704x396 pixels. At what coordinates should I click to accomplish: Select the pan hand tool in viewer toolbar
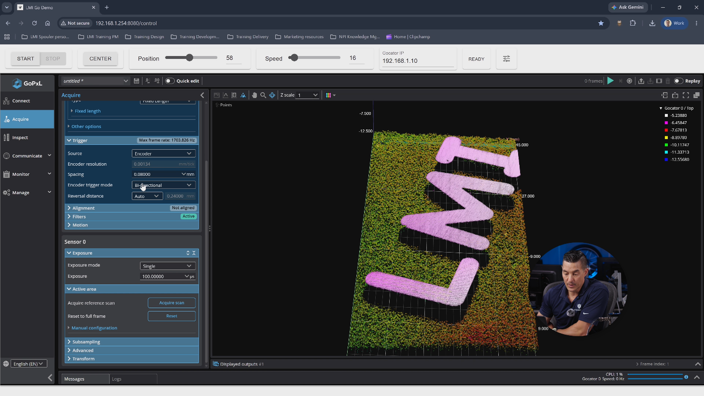[254, 95]
